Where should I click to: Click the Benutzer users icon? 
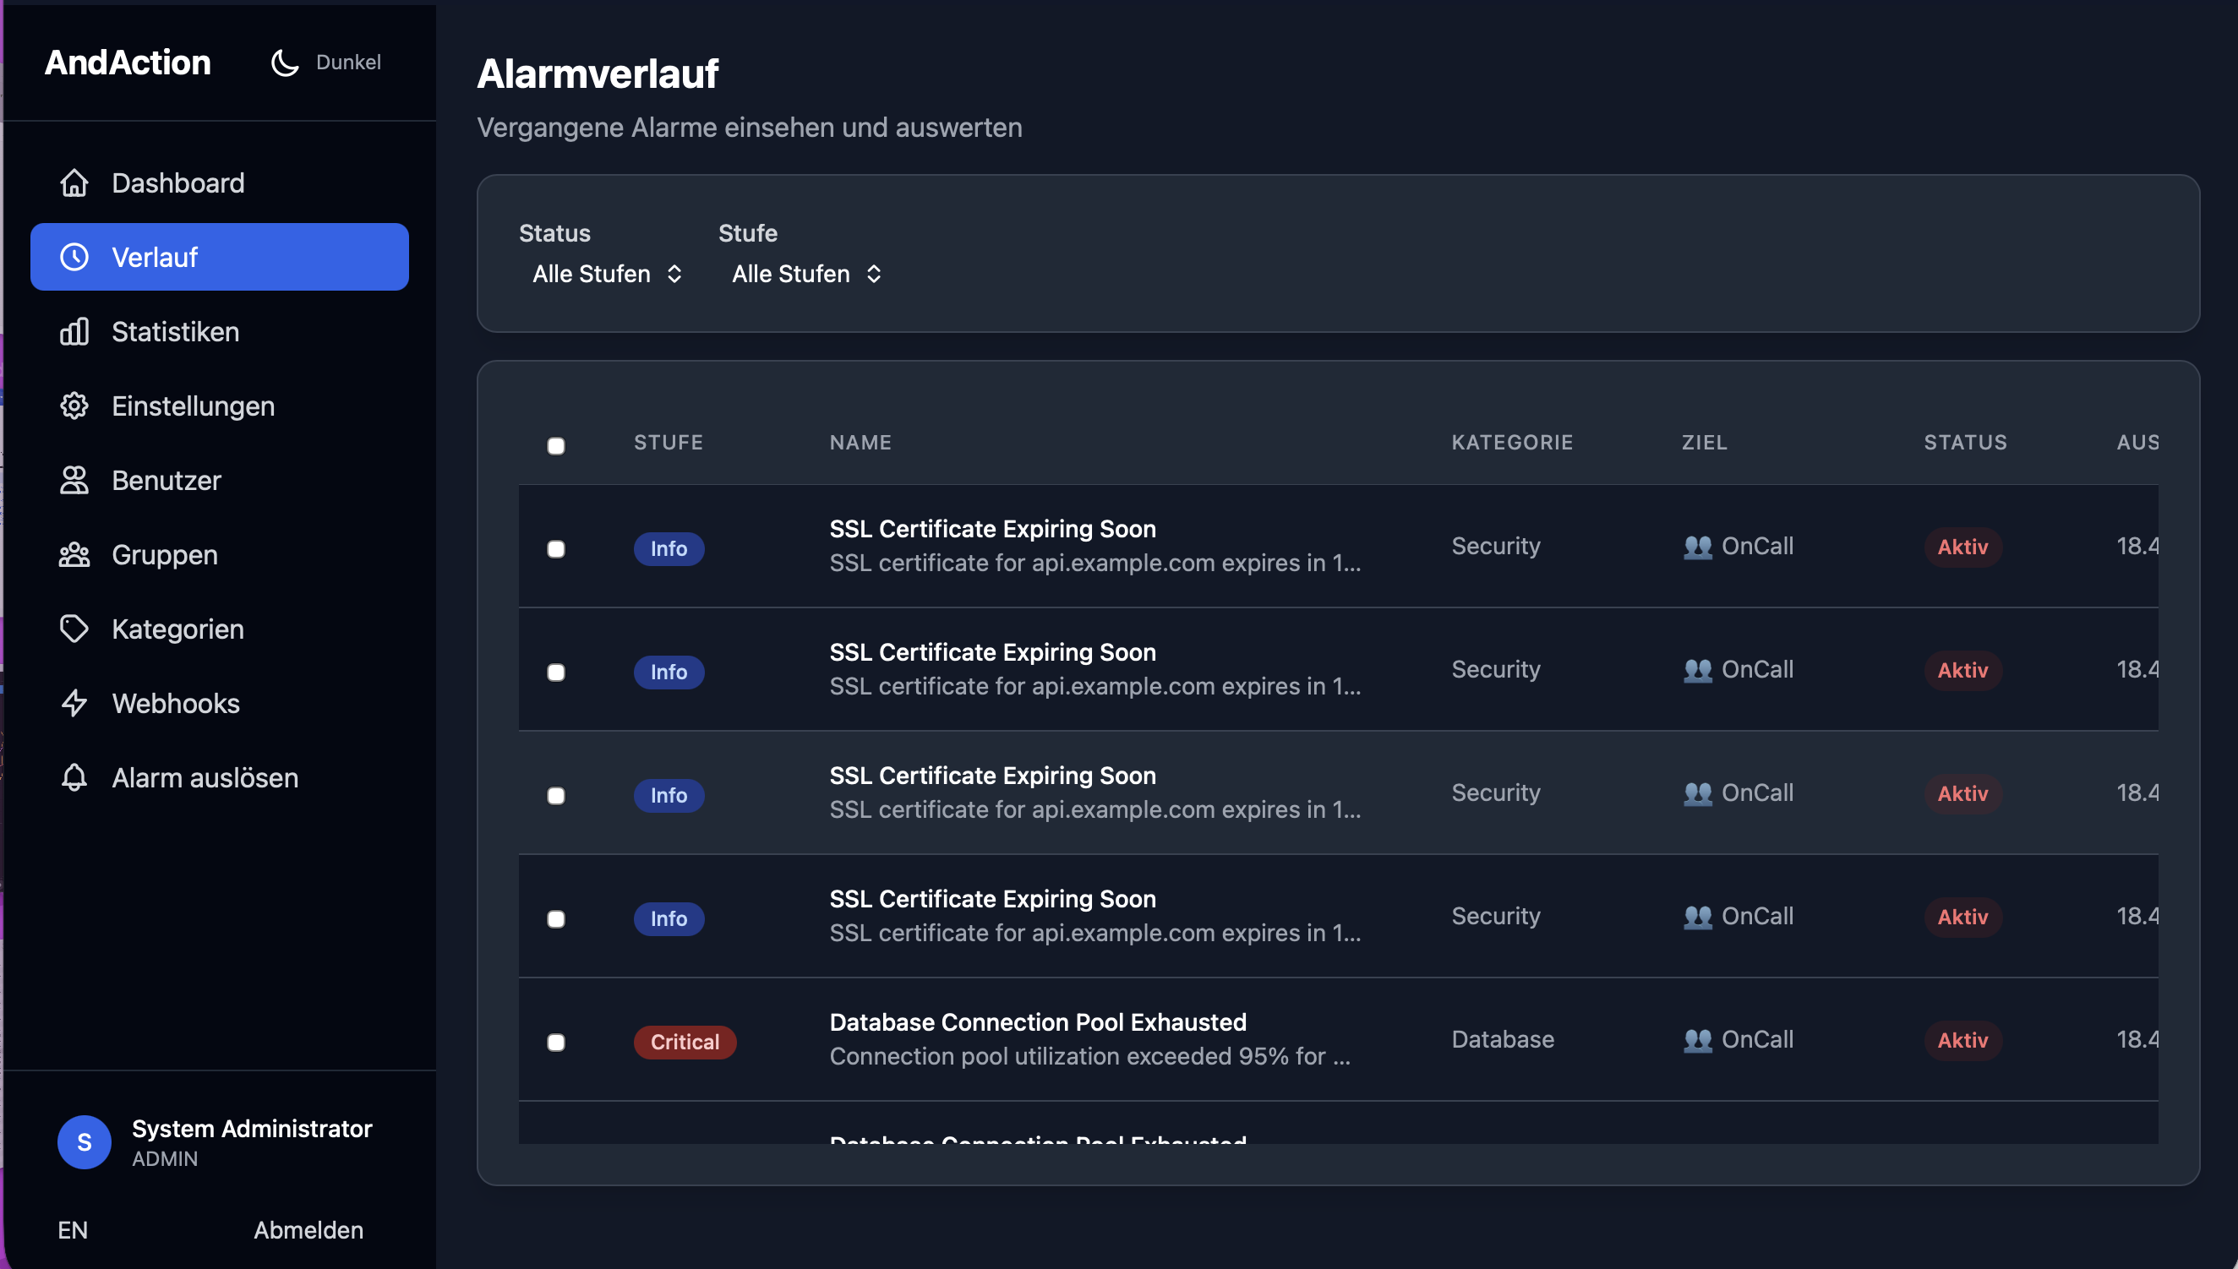[x=74, y=480]
